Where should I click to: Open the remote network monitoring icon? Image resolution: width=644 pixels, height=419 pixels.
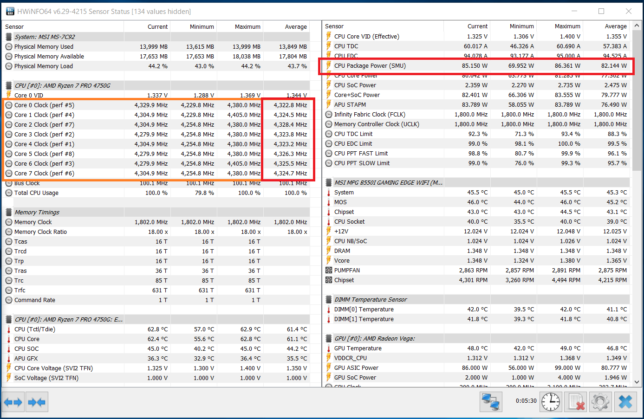tap(491, 402)
